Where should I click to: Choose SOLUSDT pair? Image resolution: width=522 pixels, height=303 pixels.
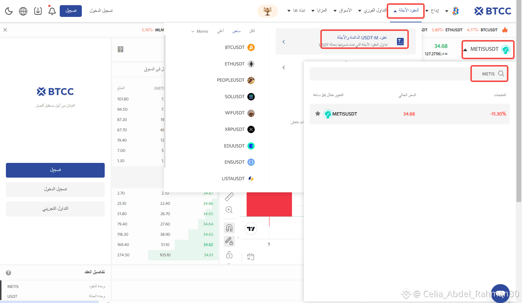pos(240,96)
